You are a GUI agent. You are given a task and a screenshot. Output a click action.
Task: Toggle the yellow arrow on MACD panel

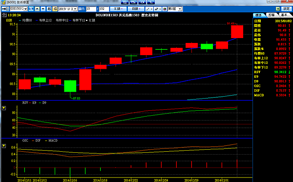pos(4,146)
